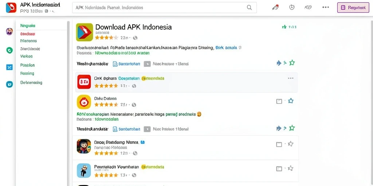Click the purple-bordered header button
Screen dimensions: 373x186
coord(353,8)
